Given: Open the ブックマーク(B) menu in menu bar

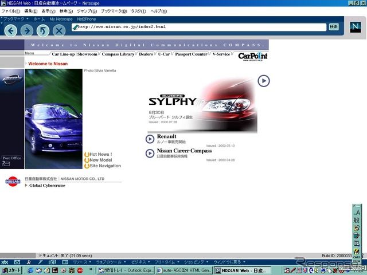Looking at the screenshot, I should 114,11.
